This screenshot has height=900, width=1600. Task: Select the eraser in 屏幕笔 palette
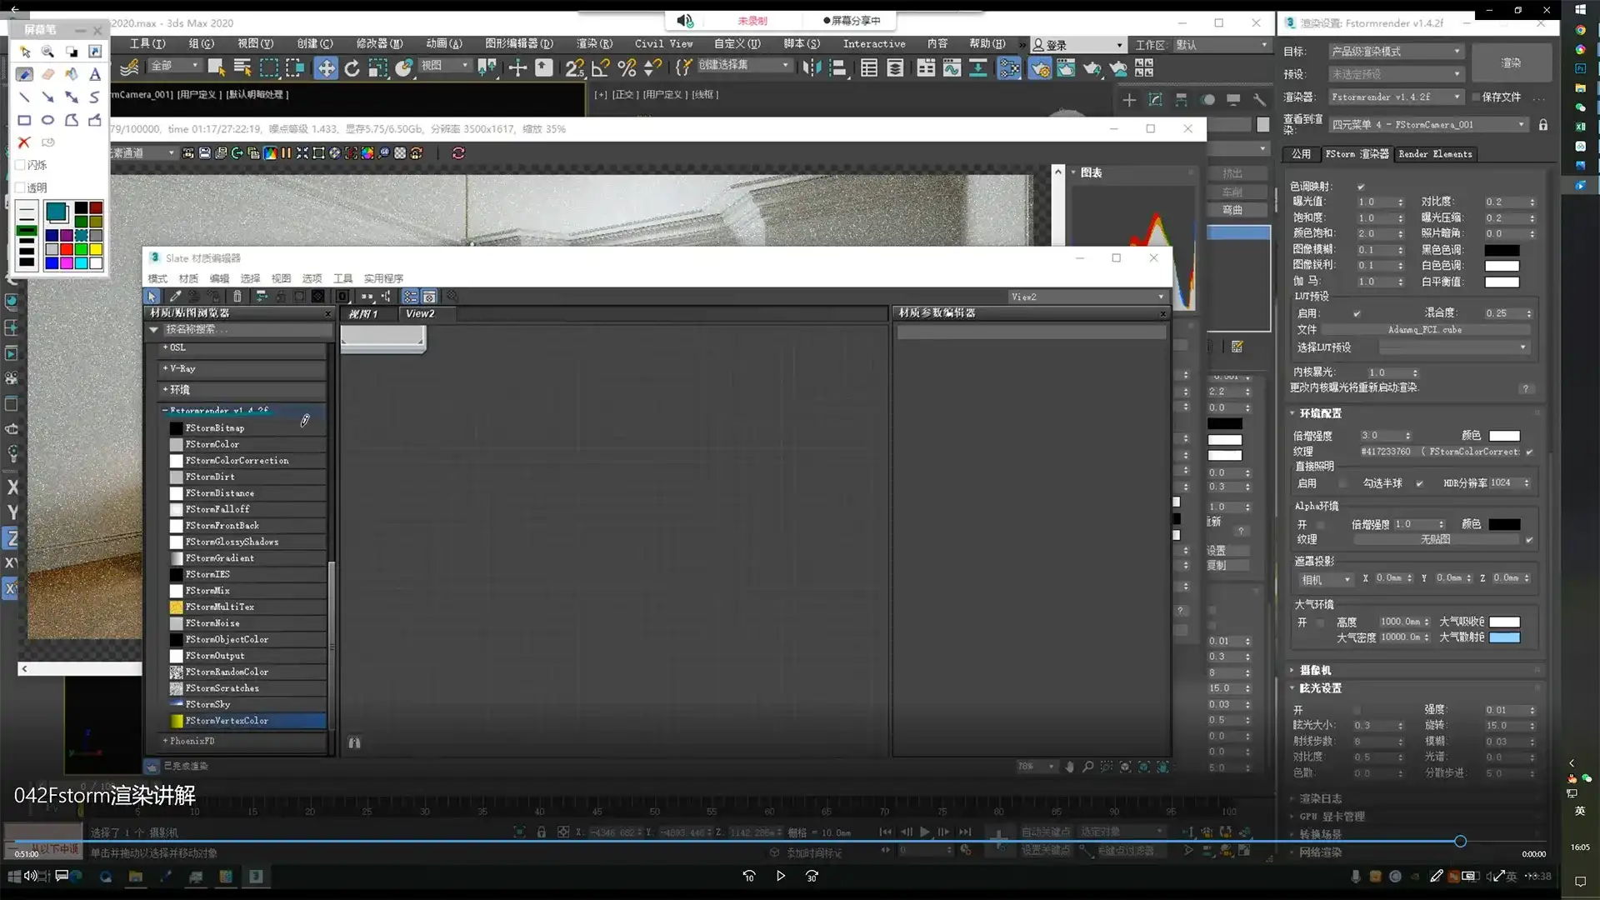[47, 74]
